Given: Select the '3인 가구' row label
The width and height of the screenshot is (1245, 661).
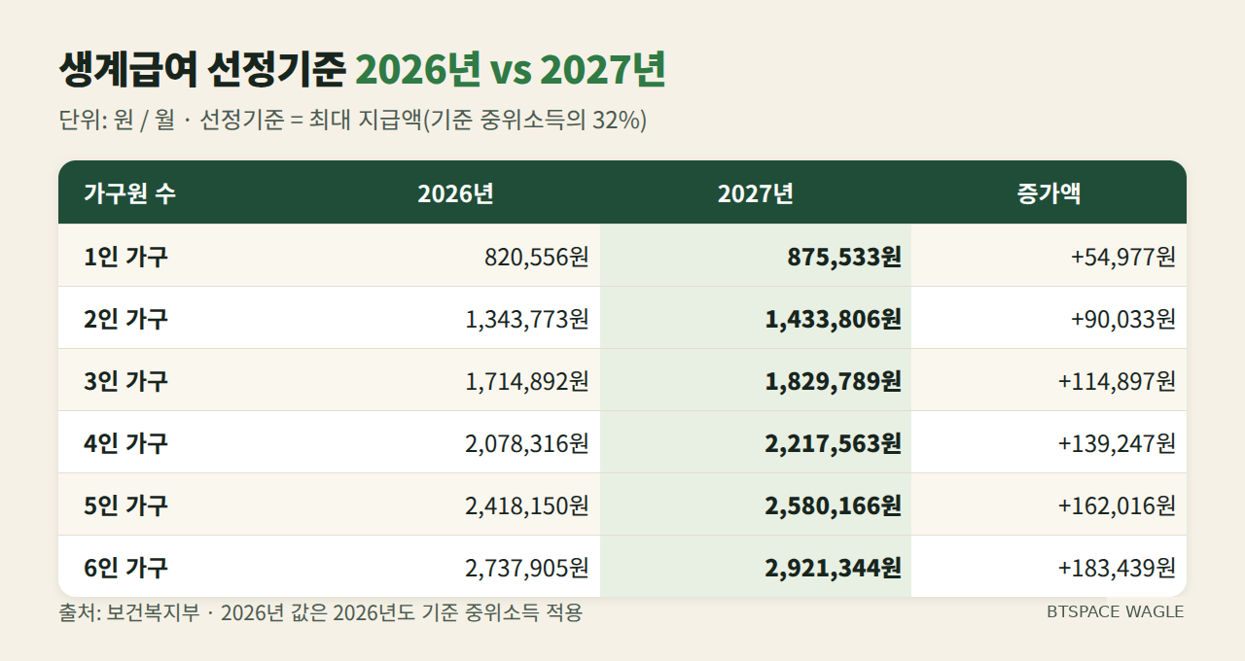Looking at the screenshot, I should tap(125, 381).
